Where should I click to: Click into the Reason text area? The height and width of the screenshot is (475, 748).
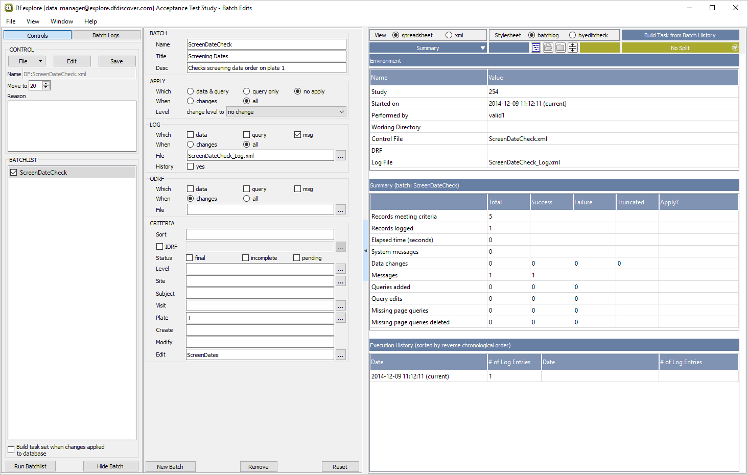click(x=72, y=126)
